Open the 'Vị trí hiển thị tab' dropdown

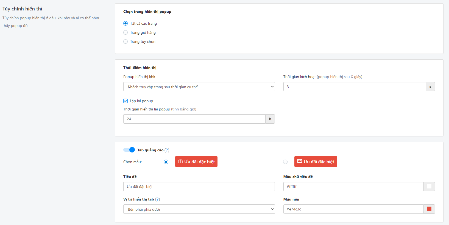[x=199, y=209]
